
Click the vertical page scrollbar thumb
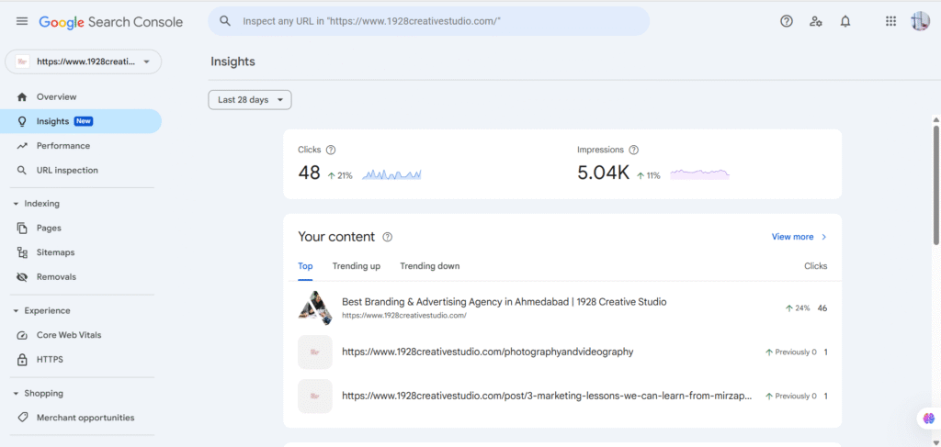tap(935, 184)
